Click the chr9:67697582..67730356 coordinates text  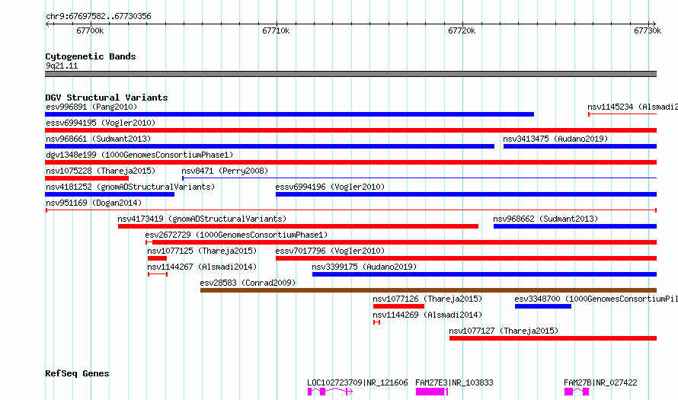click(98, 17)
